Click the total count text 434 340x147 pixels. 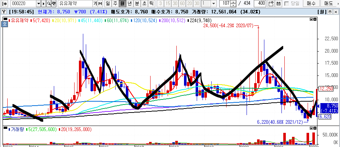(x=247, y=4)
